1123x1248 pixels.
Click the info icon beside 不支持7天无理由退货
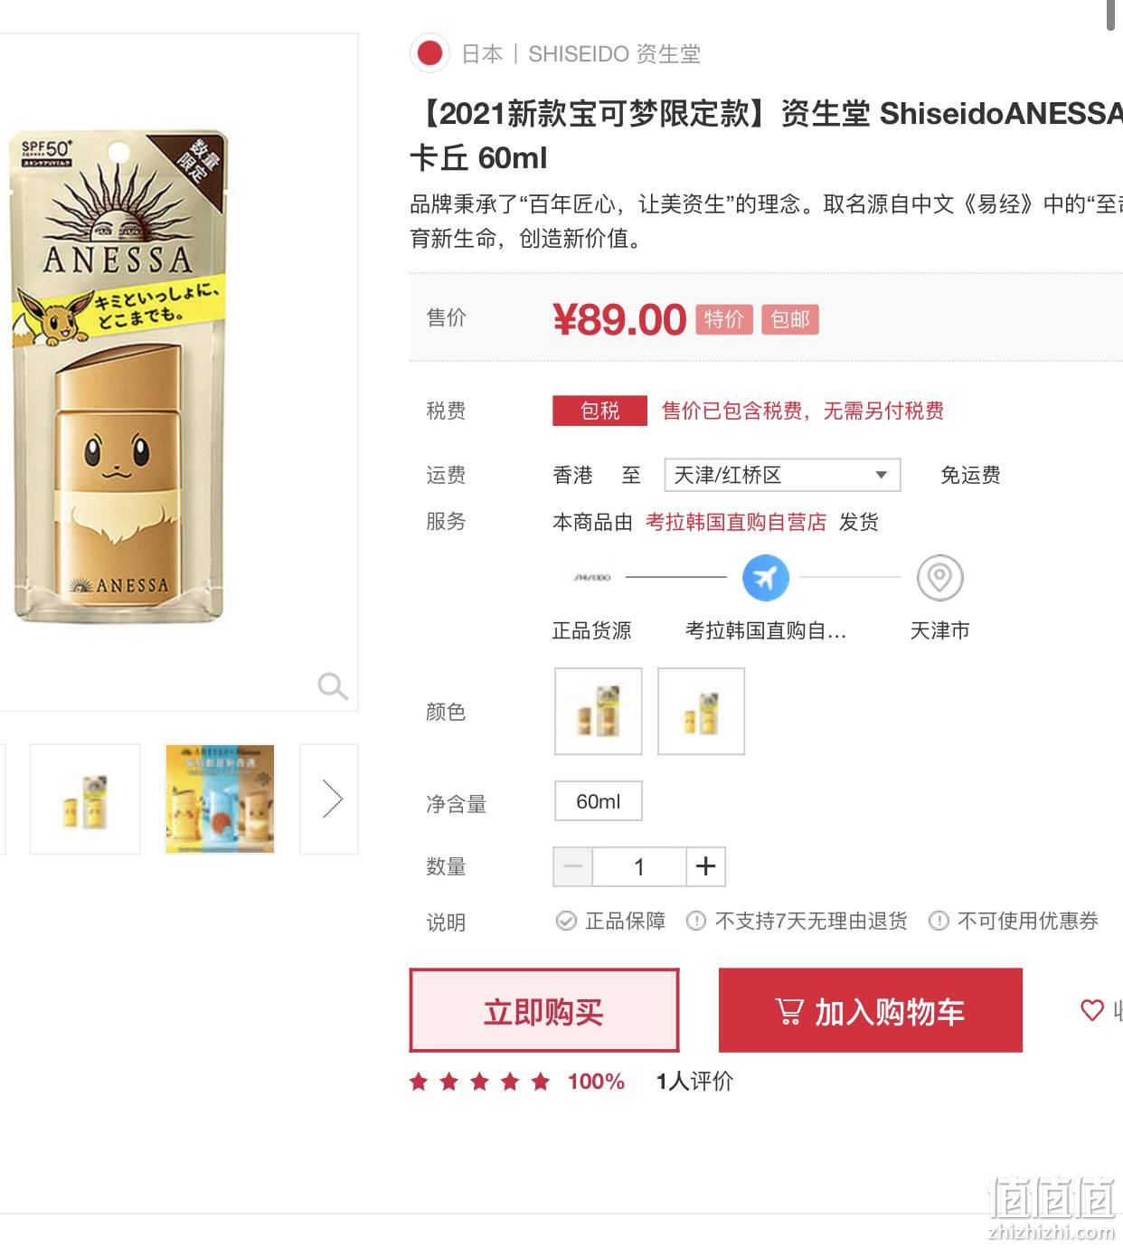696,921
